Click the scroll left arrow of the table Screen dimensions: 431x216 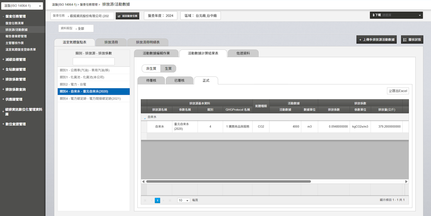[x=143, y=182]
